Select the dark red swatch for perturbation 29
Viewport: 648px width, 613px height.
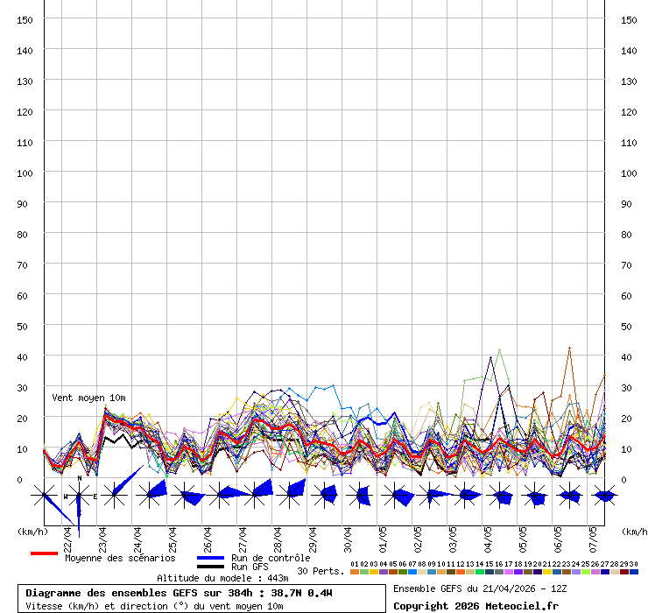(x=623, y=572)
